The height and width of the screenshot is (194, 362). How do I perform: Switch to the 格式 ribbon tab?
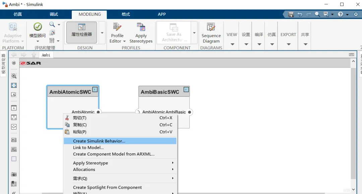tap(126, 14)
